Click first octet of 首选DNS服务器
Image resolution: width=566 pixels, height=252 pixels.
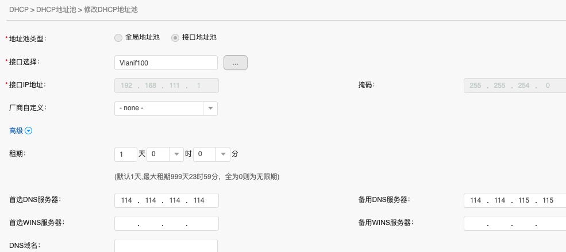pos(127,200)
